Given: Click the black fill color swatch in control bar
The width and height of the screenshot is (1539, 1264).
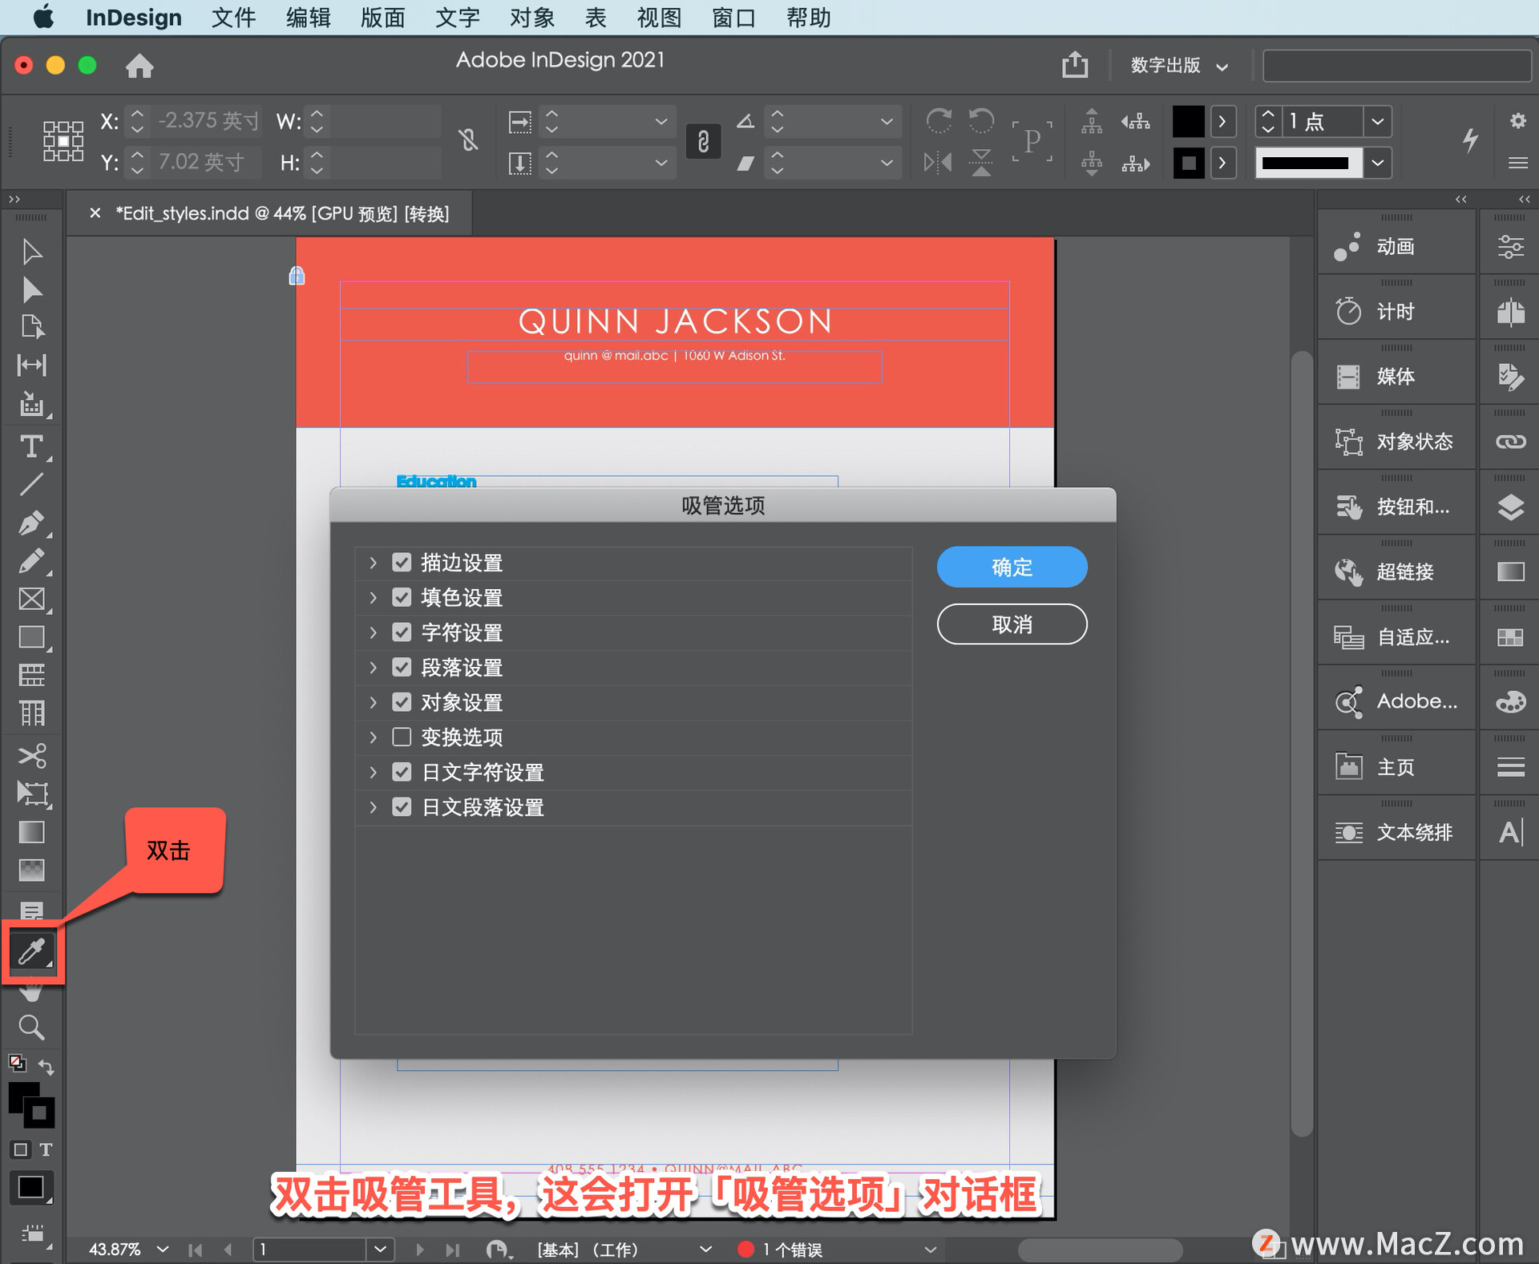Looking at the screenshot, I should pyautogui.click(x=1188, y=122).
